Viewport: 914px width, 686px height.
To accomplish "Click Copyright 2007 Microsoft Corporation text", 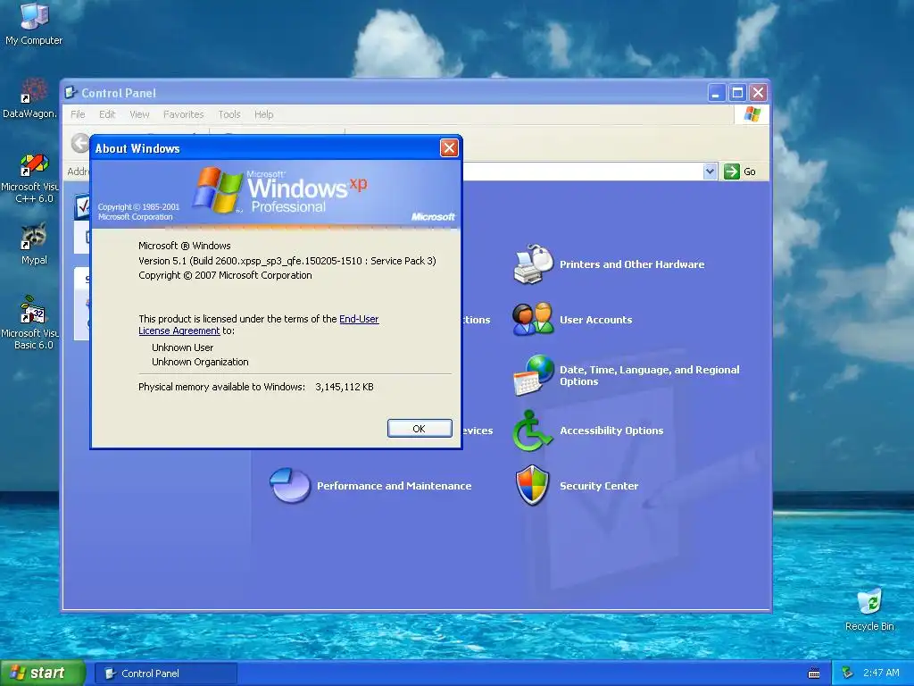I will (225, 275).
